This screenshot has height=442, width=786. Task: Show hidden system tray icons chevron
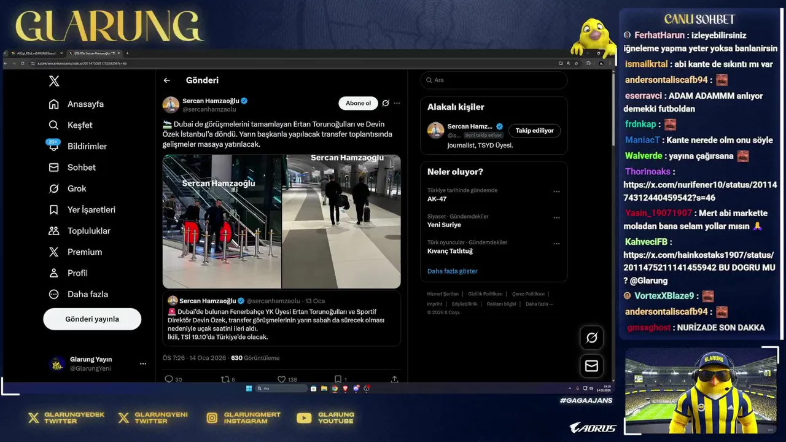pos(570,389)
